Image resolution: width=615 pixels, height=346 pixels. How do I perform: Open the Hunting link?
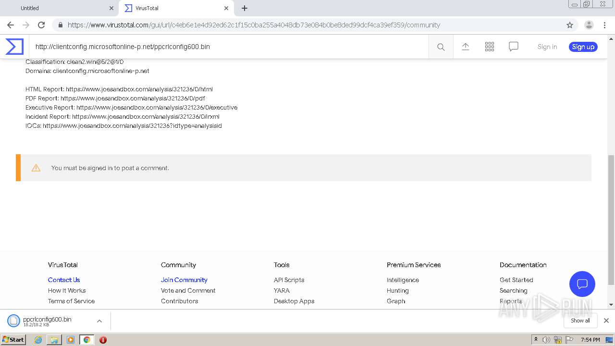pos(398,290)
